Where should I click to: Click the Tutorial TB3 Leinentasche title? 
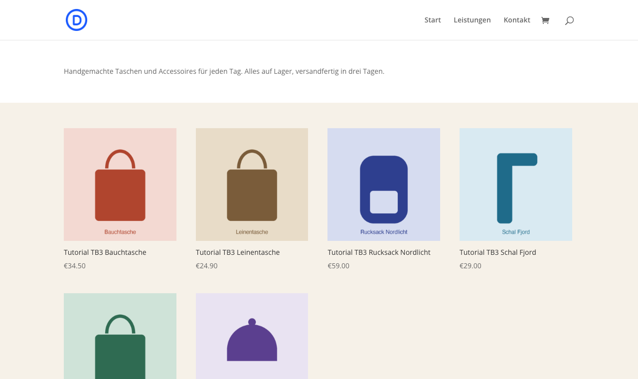238,252
